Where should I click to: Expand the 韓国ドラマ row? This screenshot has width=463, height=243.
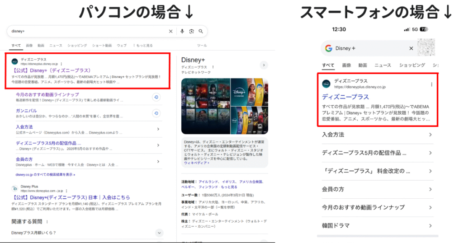pyautogui.click(x=378, y=226)
